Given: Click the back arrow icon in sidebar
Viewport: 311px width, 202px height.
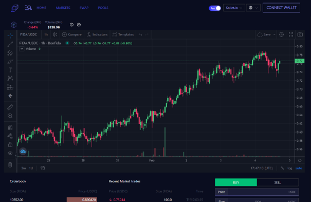Looking at the screenshot, I should point(10,96).
